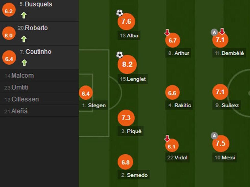Image resolution: width=250 pixels, height=187 pixels.
Task: Open Lenglet's 8.2 rating circle
Action: [127, 64]
